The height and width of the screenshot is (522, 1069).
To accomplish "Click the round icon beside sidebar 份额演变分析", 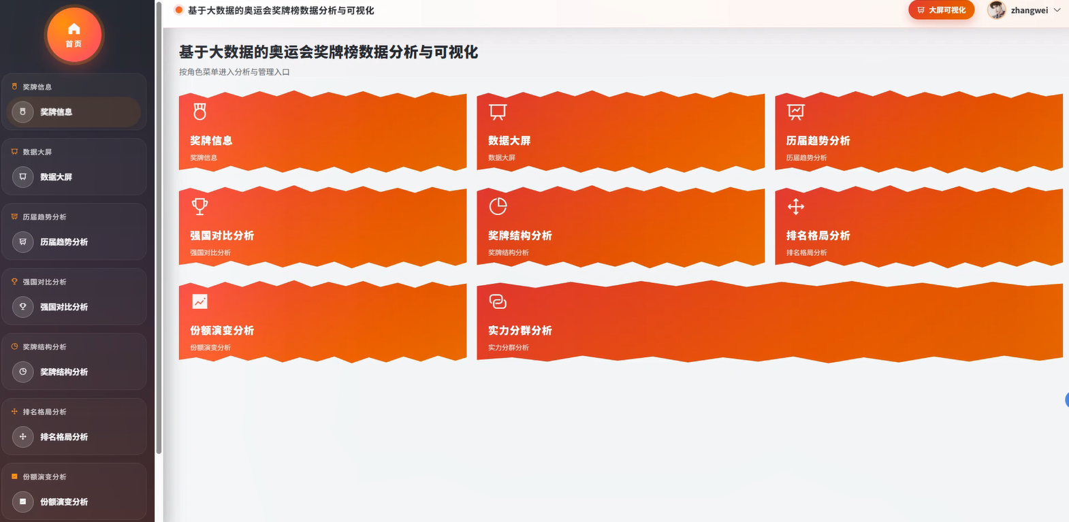I will (22, 502).
